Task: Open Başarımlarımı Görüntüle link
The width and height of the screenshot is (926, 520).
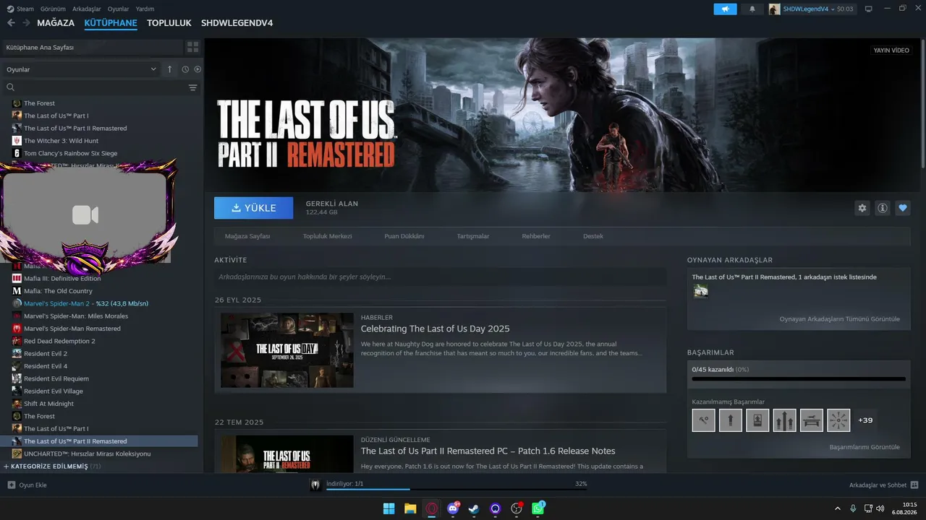Action: tap(865, 447)
